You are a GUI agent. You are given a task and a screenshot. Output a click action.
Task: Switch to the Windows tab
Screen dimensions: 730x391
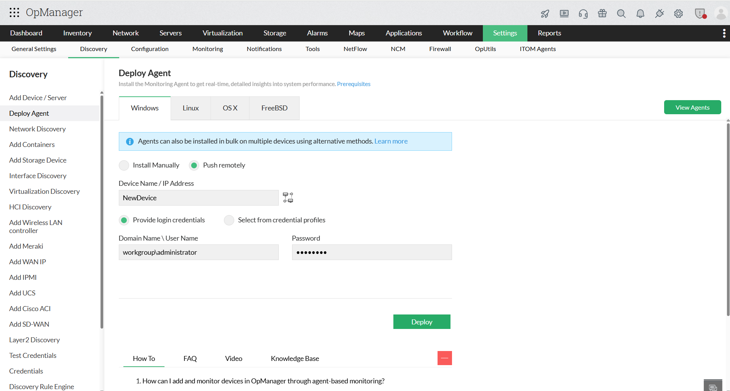[145, 108]
